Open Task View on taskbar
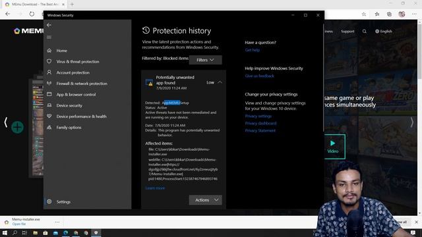 [x=25, y=232]
